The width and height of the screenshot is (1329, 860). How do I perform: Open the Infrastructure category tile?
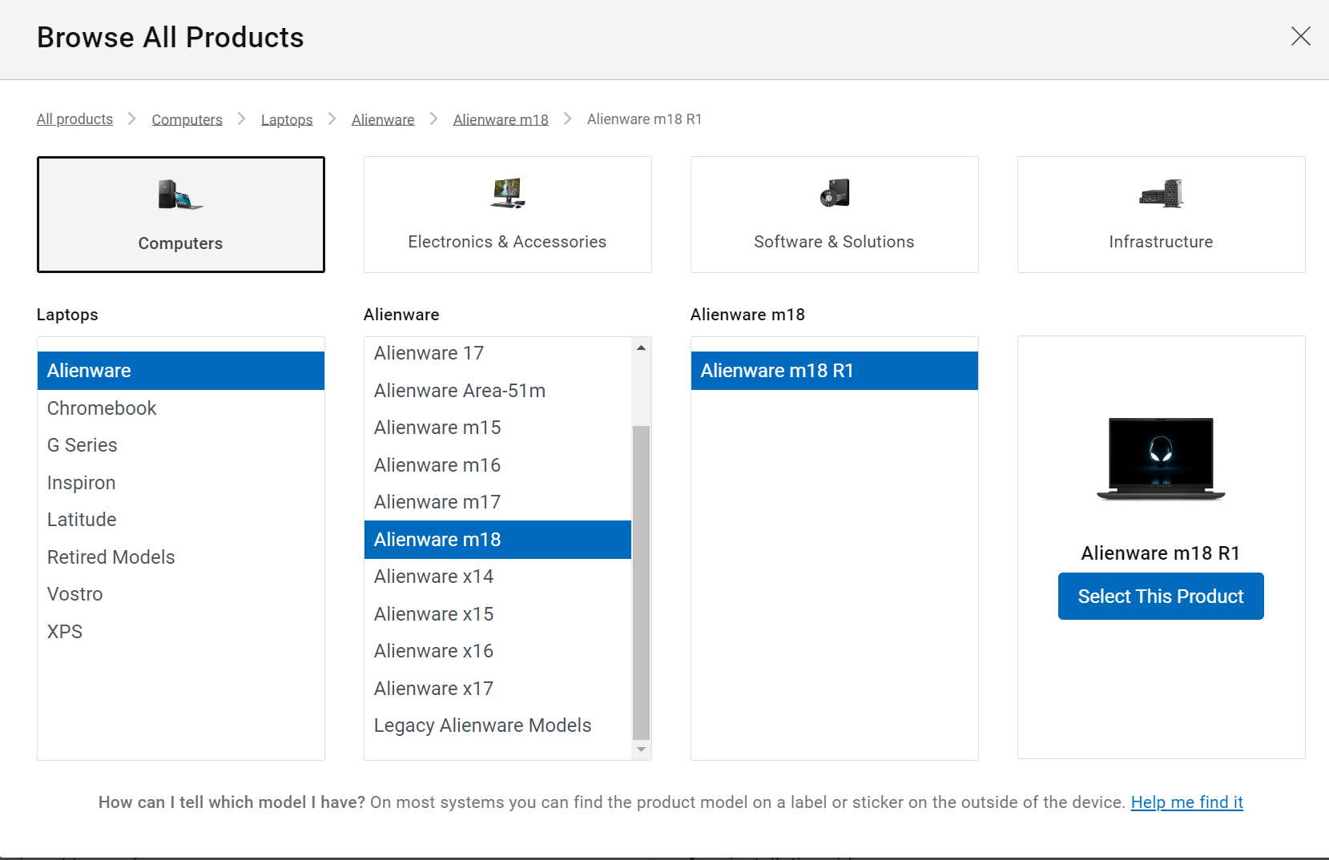click(1161, 215)
